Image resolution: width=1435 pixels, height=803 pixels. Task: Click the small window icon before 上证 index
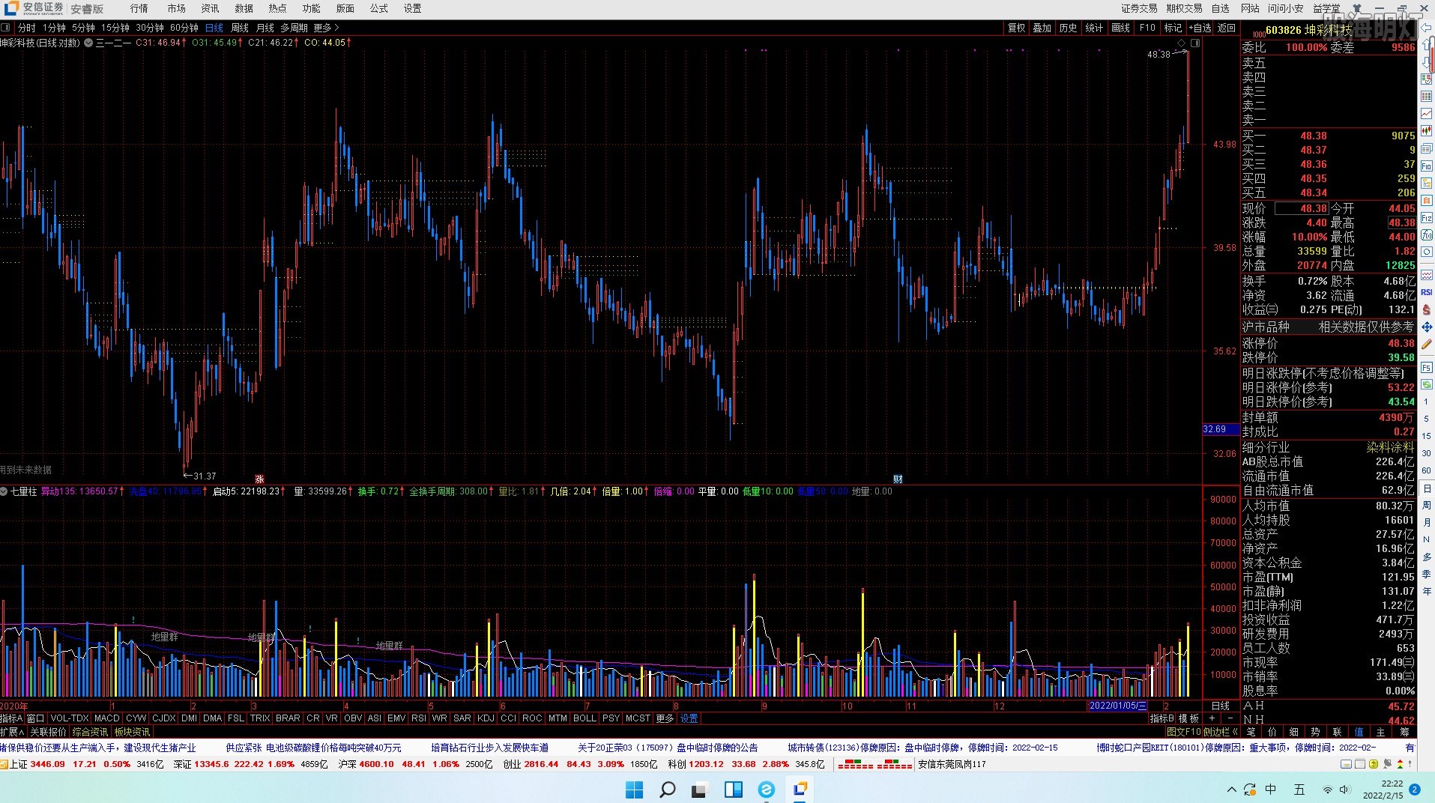(x=4, y=764)
